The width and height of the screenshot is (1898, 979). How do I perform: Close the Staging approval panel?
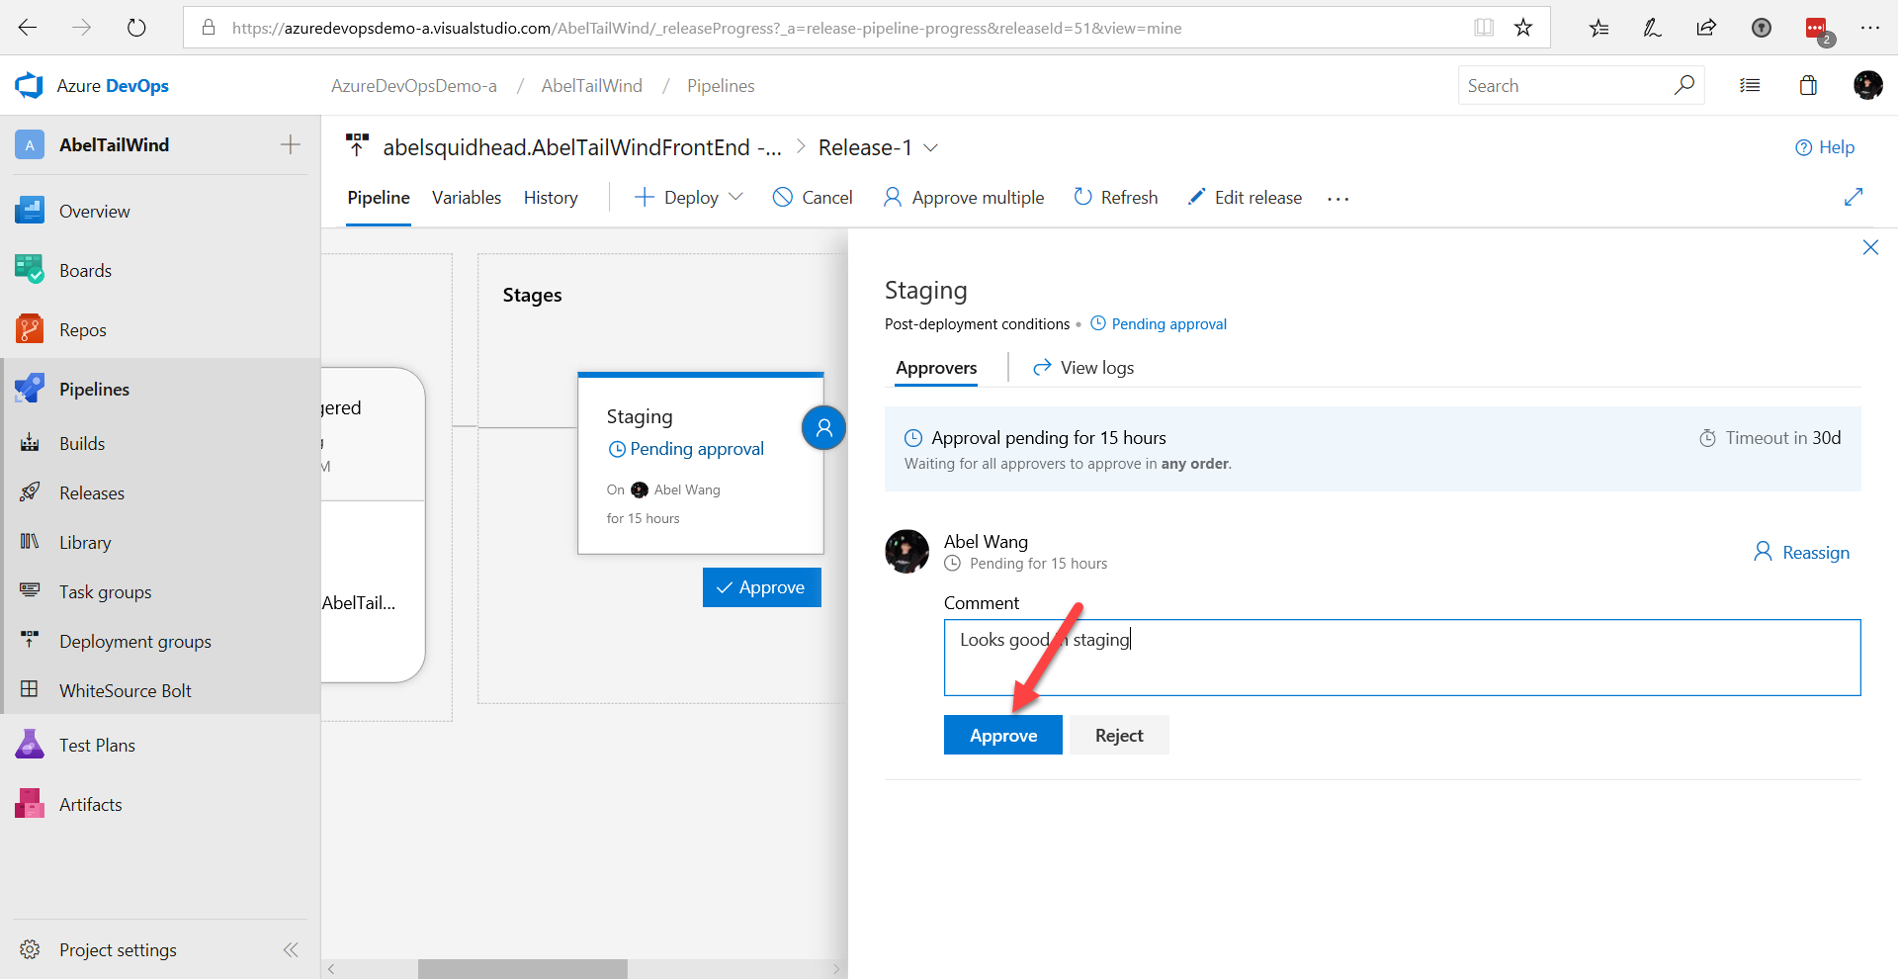1870,247
